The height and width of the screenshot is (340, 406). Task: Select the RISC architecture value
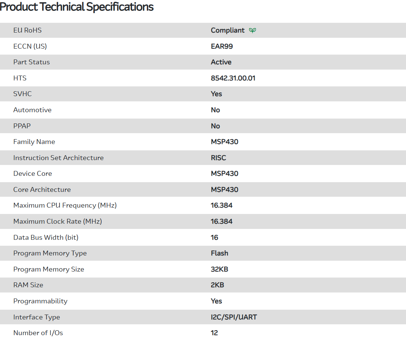pyautogui.click(x=218, y=158)
